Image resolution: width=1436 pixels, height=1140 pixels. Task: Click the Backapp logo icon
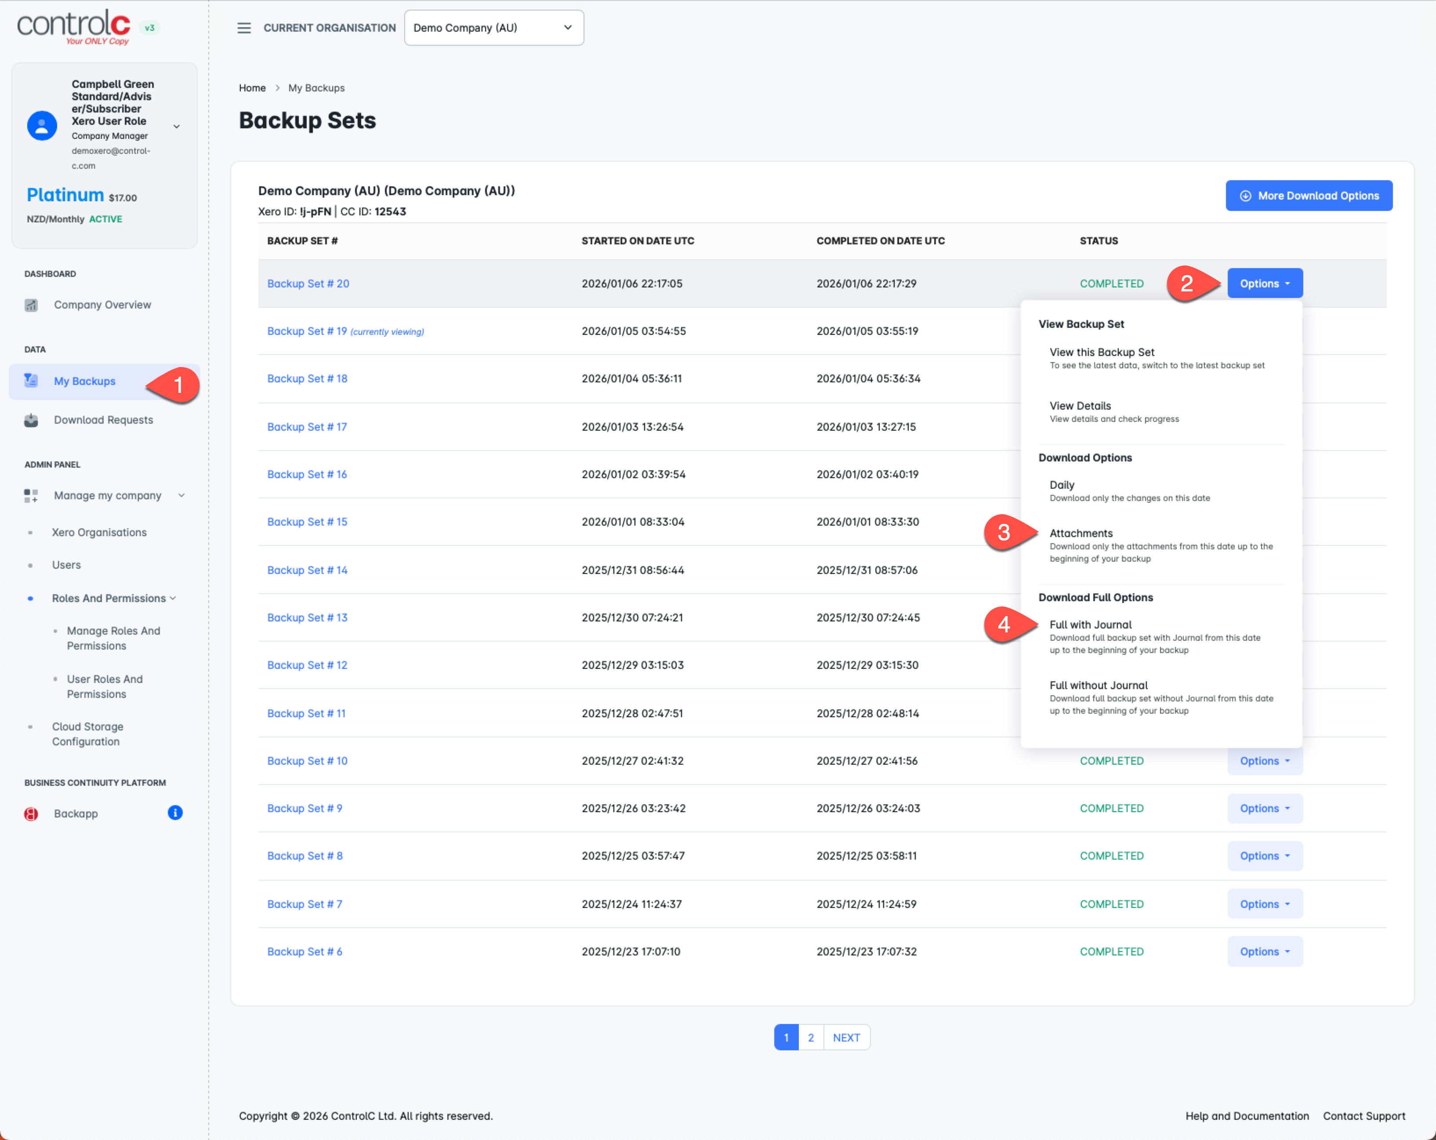(x=31, y=813)
